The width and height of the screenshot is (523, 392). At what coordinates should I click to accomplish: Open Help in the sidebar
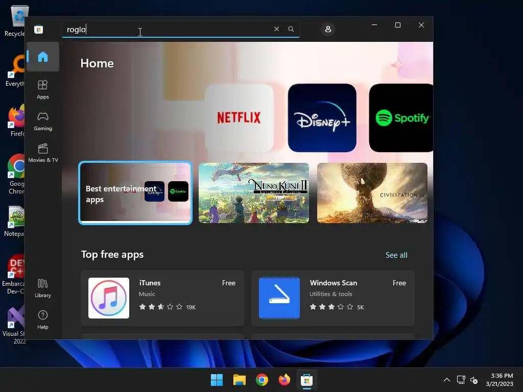coord(43,320)
